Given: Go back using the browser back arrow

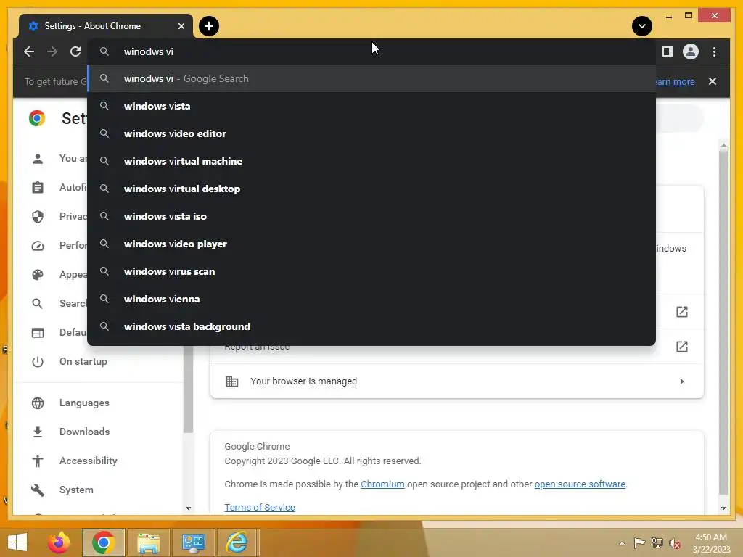Looking at the screenshot, I should [x=29, y=51].
